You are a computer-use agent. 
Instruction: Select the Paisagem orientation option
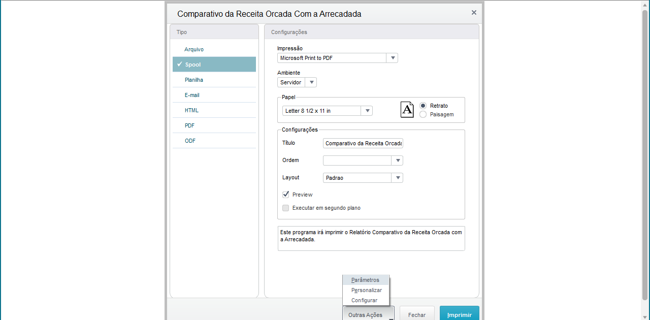tap(423, 114)
